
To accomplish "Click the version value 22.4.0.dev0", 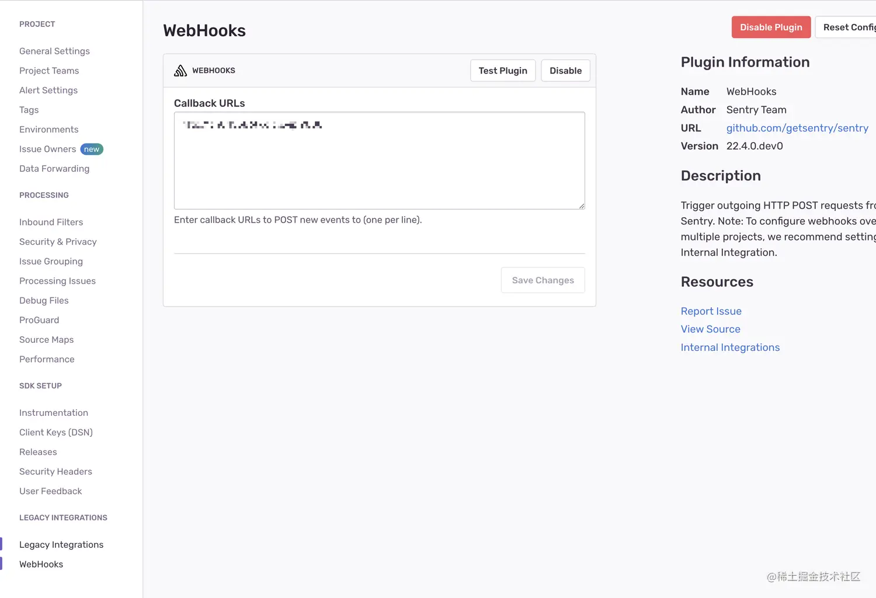I will (755, 146).
